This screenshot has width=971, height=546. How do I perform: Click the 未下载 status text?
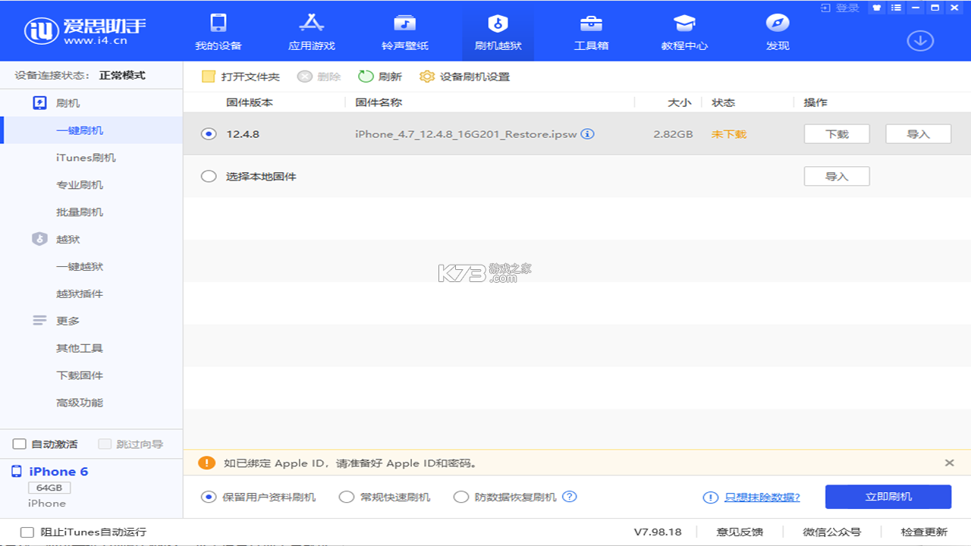[729, 134]
